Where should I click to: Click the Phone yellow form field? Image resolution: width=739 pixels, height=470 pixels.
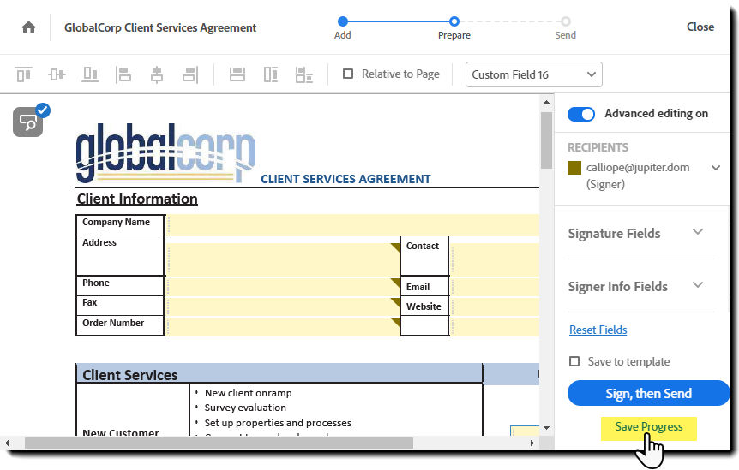pos(284,287)
